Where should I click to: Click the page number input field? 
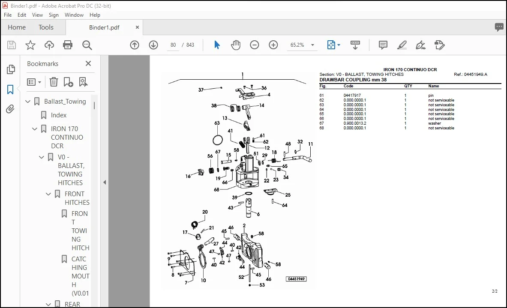(x=173, y=45)
